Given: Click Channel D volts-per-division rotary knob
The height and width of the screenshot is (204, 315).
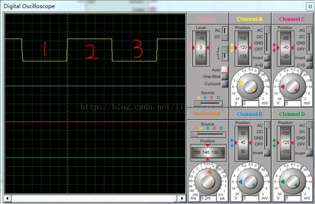Looking at the screenshot, I should pos(293,181).
